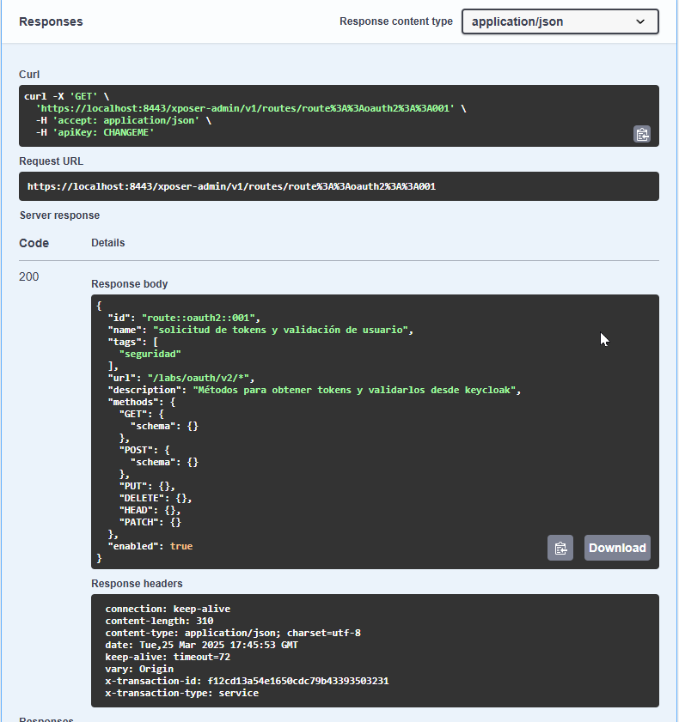Image resolution: width=679 pixels, height=722 pixels.
Task: Select the description text in response body
Action: coord(357,390)
